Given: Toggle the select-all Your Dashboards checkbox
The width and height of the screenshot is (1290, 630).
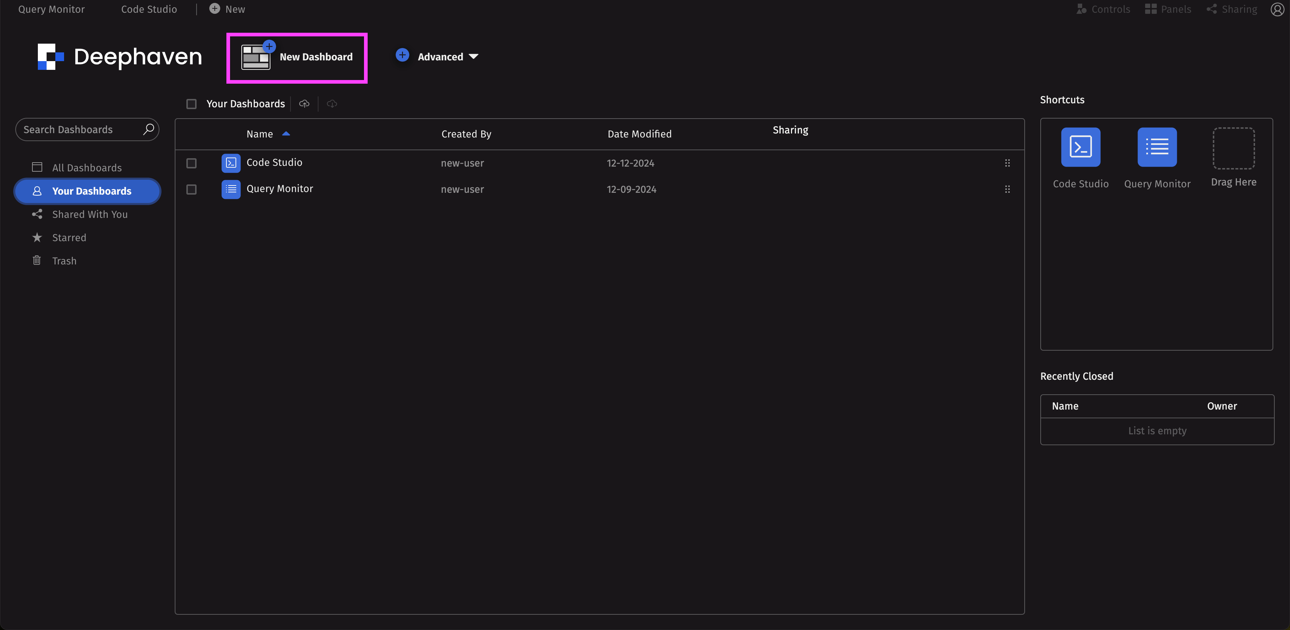Looking at the screenshot, I should pyautogui.click(x=191, y=104).
